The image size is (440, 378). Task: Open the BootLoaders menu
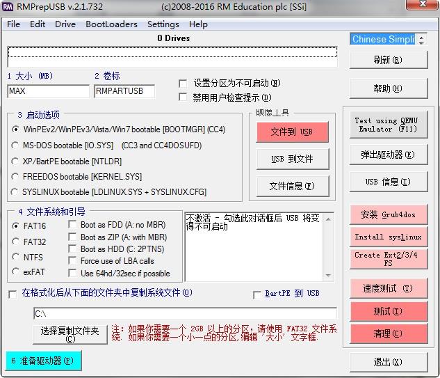pyautogui.click(x=111, y=24)
